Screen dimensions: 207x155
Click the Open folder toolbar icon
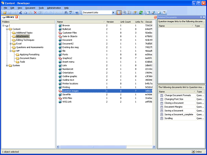[x=5, y=13]
